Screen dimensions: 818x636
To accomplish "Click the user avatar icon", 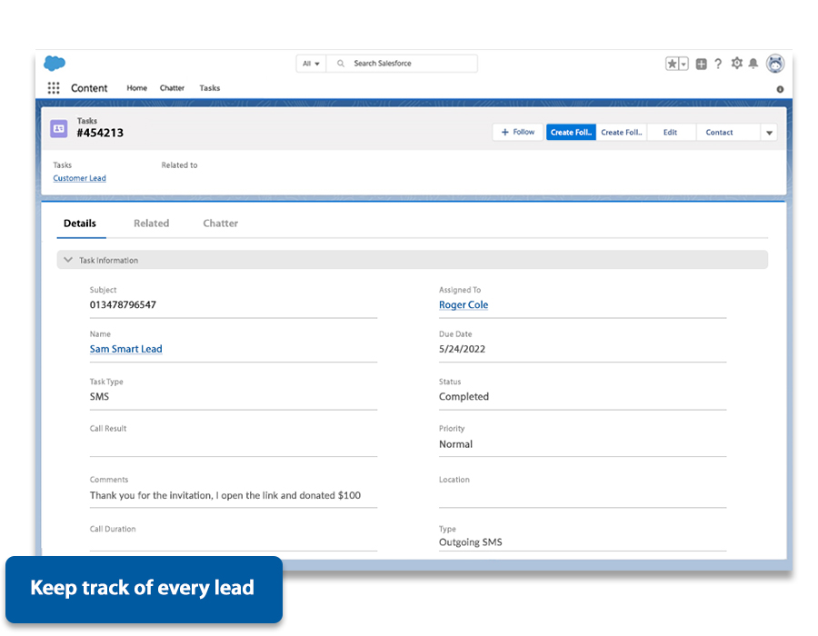I will [x=775, y=64].
